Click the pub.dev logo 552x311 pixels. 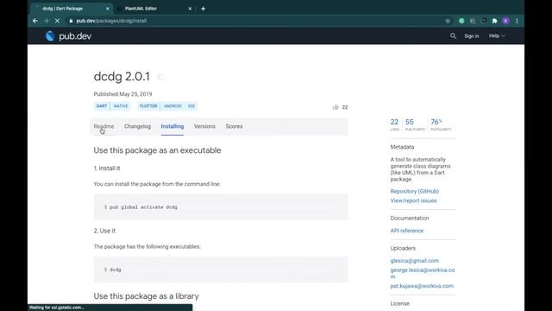pyautogui.click(x=68, y=36)
